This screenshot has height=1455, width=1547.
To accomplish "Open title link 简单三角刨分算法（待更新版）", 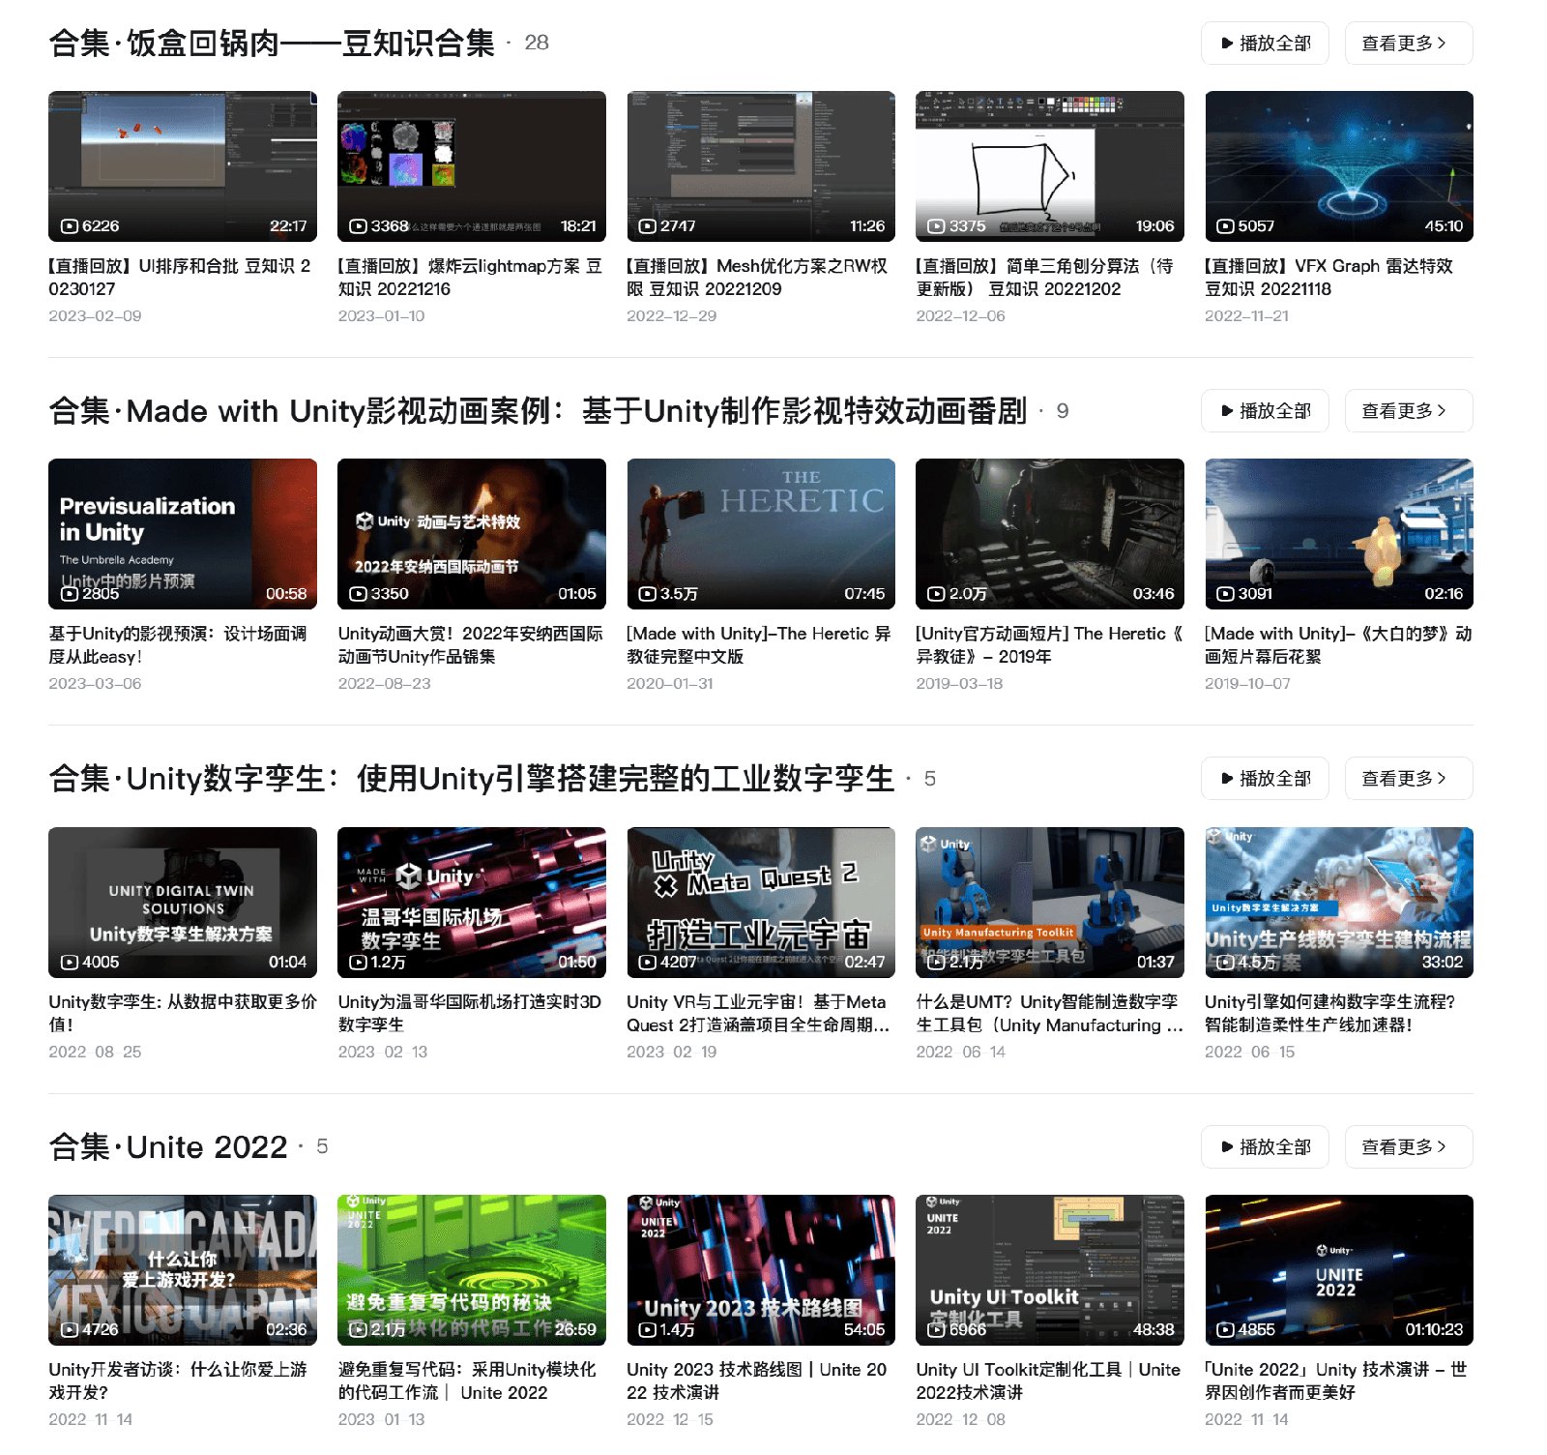I will [x=1045, y=278].
